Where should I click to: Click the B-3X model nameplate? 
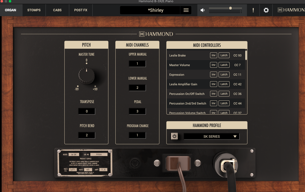[85, 163]
